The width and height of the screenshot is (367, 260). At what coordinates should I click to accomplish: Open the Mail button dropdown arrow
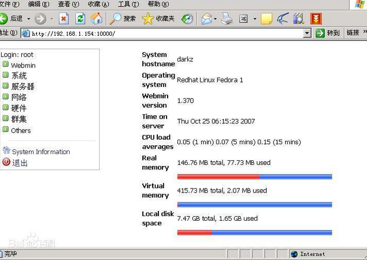point(215,19)
